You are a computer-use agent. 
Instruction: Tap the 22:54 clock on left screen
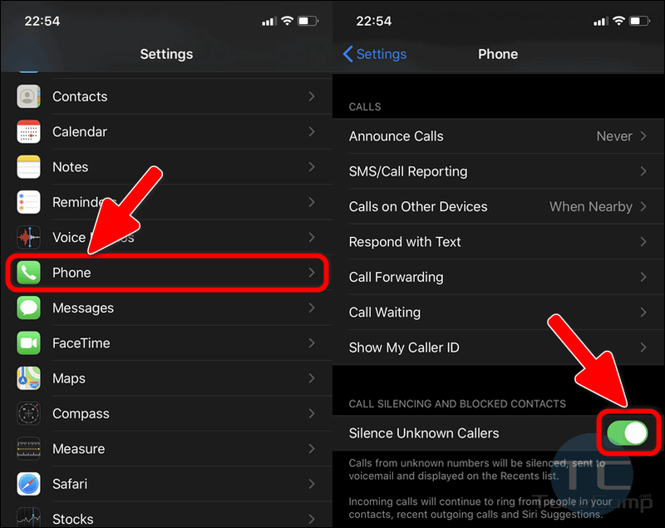tap(42, 21)
